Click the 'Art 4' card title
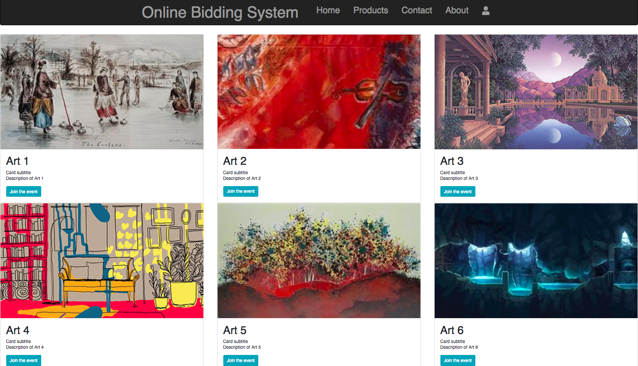 18,330
